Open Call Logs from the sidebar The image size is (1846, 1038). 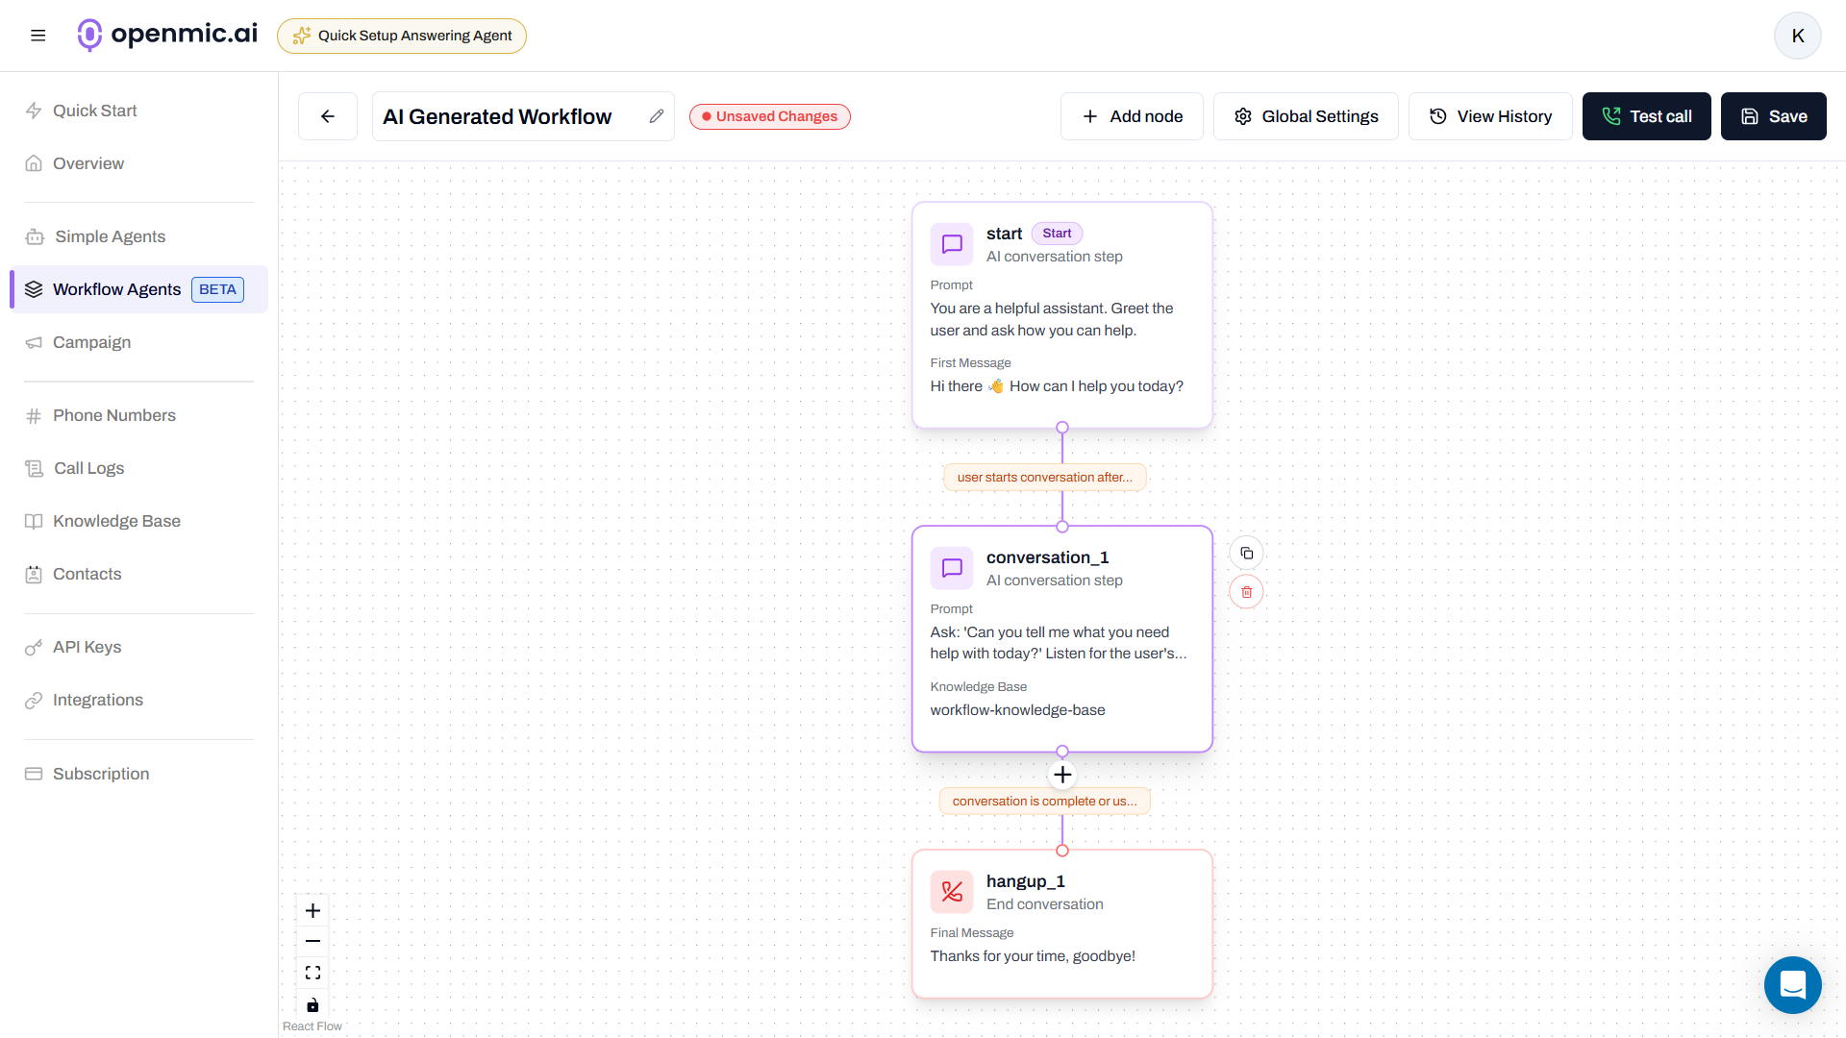pyautogui.click(x=88, y=468)
